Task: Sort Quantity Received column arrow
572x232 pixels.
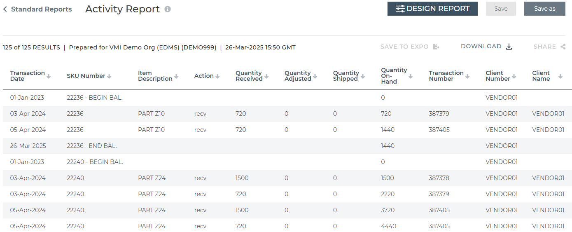Action: pyautogui.click(x=266, y=76)
